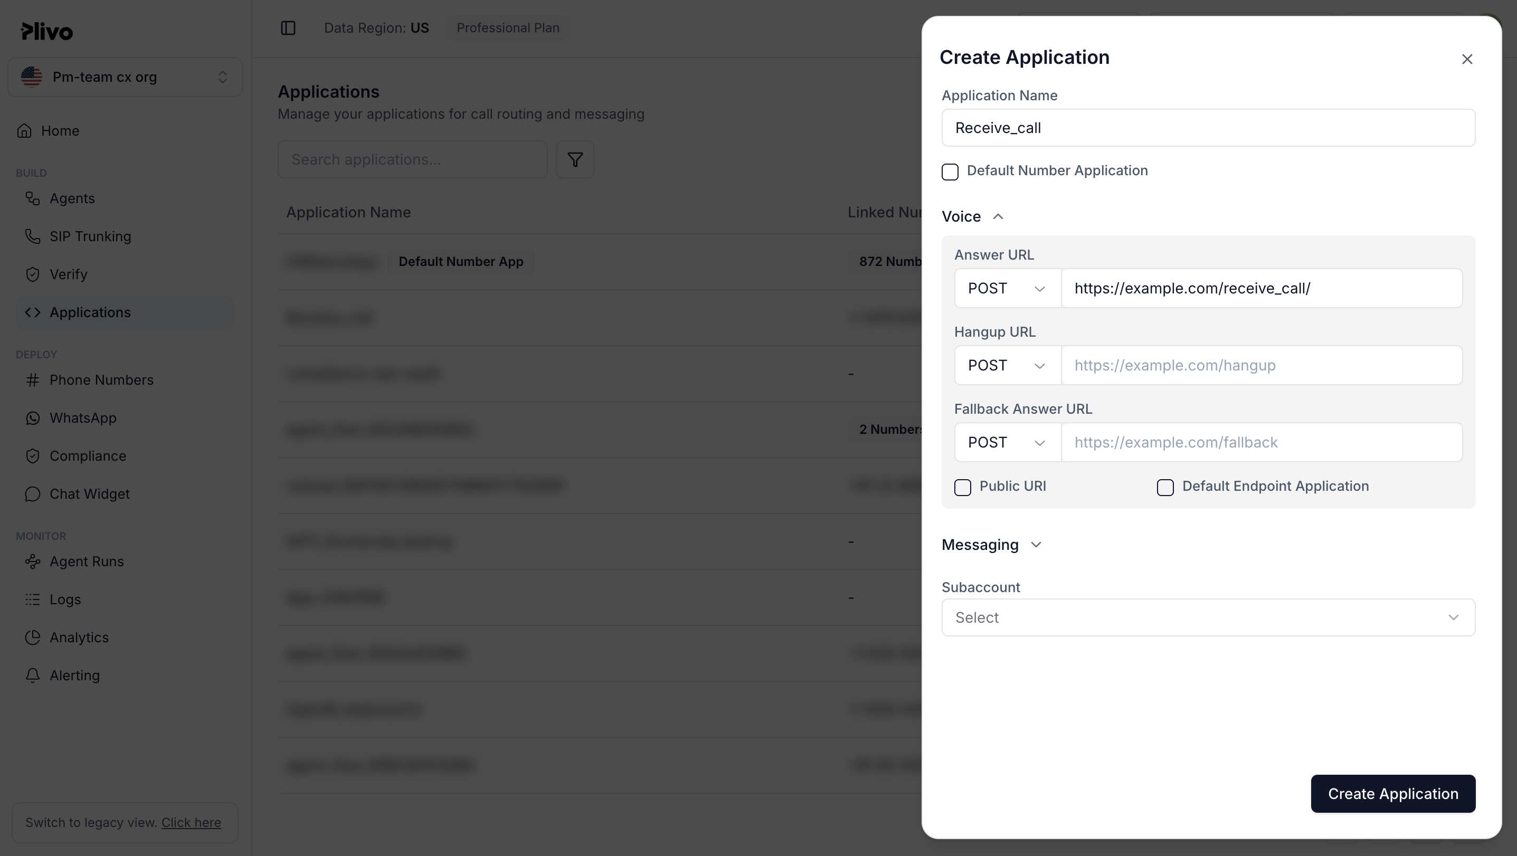Click the WhatsApp icon in sidebar

(32, 418)
